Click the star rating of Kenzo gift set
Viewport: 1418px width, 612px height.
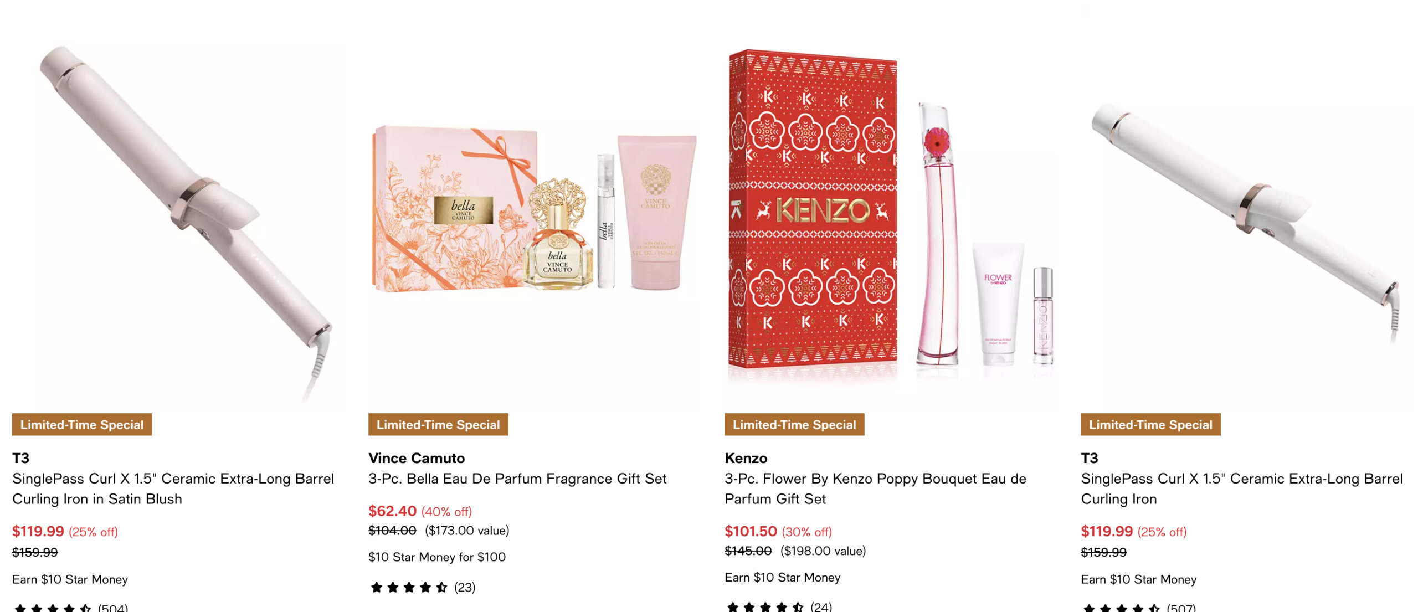(x=765, y=607)
